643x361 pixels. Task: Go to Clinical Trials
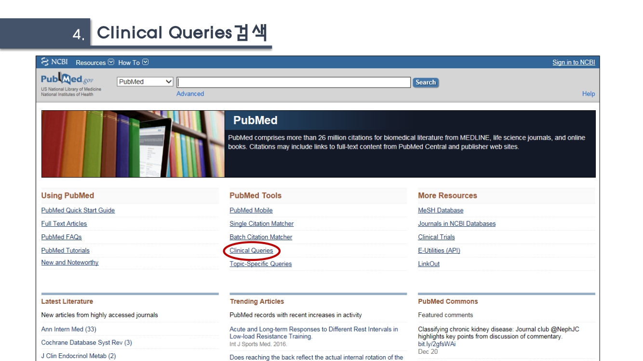(x=437, y=237)
